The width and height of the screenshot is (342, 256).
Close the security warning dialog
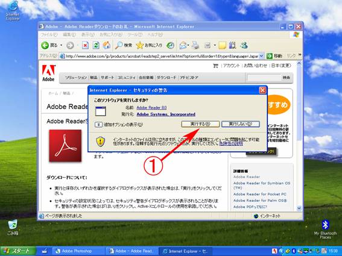[x=262, y=90]
